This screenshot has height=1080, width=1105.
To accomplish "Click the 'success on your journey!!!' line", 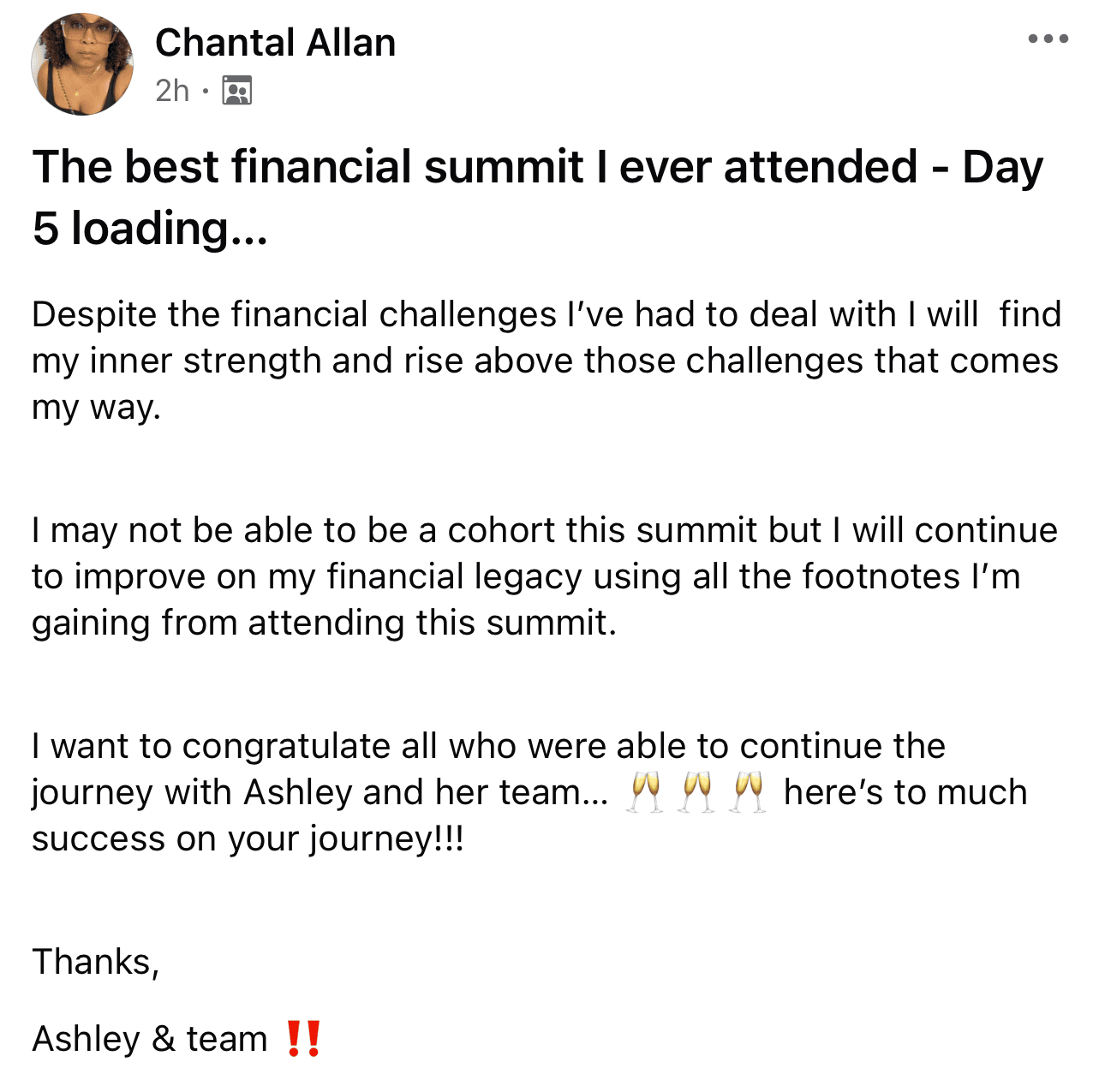I will click(248, 838).
